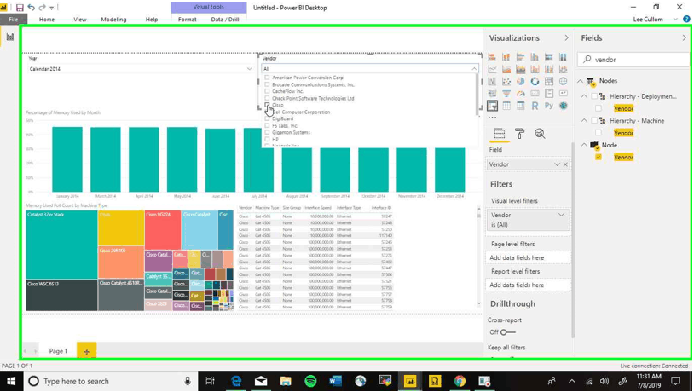Viewport: 694px width, 392px height.
Task: Open the Analytics magnifier pane
Action: (540, 134)
